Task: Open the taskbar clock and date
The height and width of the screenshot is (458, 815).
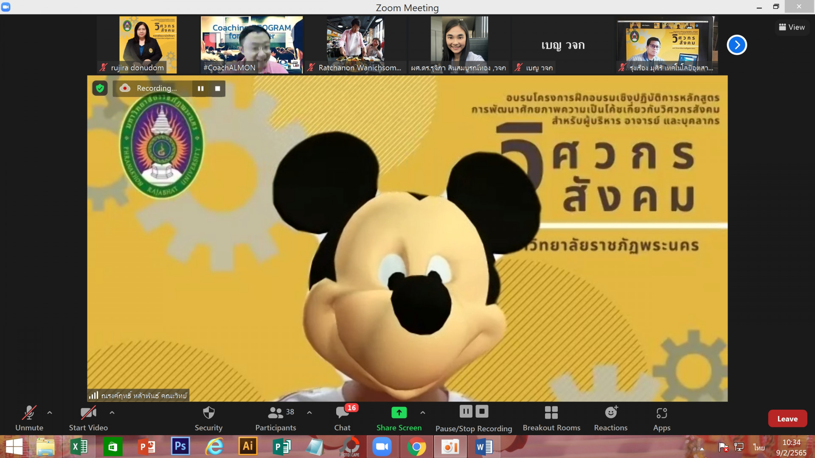Action: click(x=791, y=447)
